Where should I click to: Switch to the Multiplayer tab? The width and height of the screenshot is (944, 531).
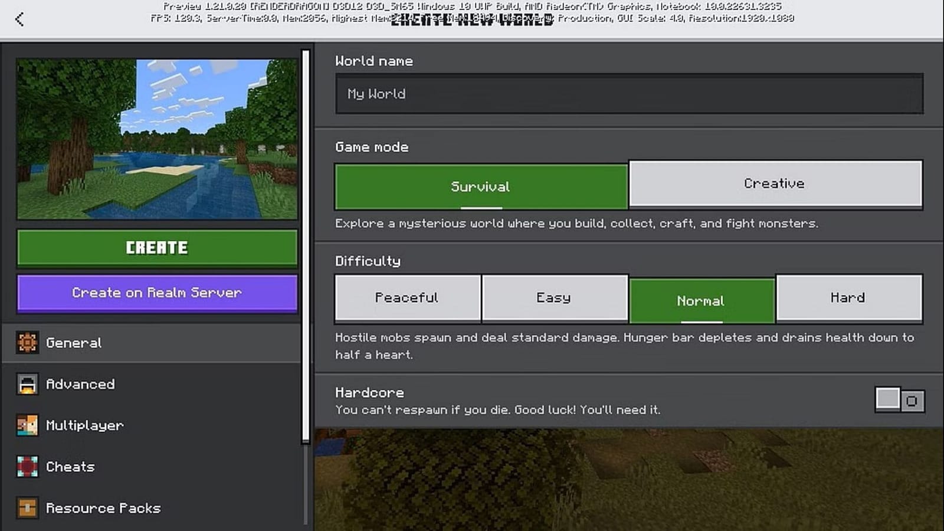[27, 425]
